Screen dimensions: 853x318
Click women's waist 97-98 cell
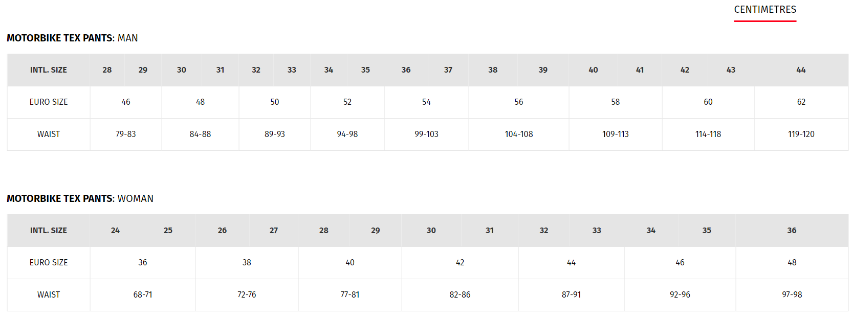click(x=792, y=295)
